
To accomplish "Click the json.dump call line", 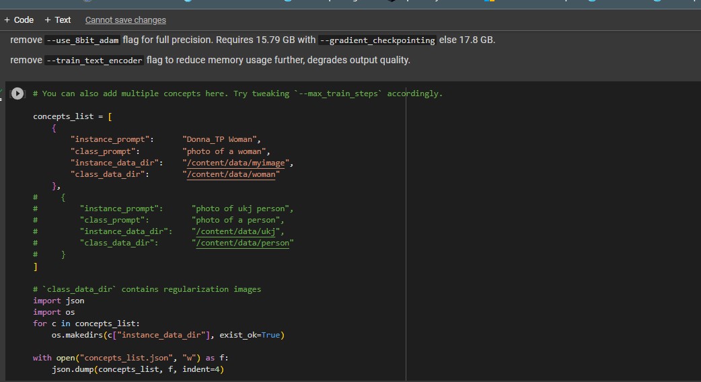I will 138,369.
